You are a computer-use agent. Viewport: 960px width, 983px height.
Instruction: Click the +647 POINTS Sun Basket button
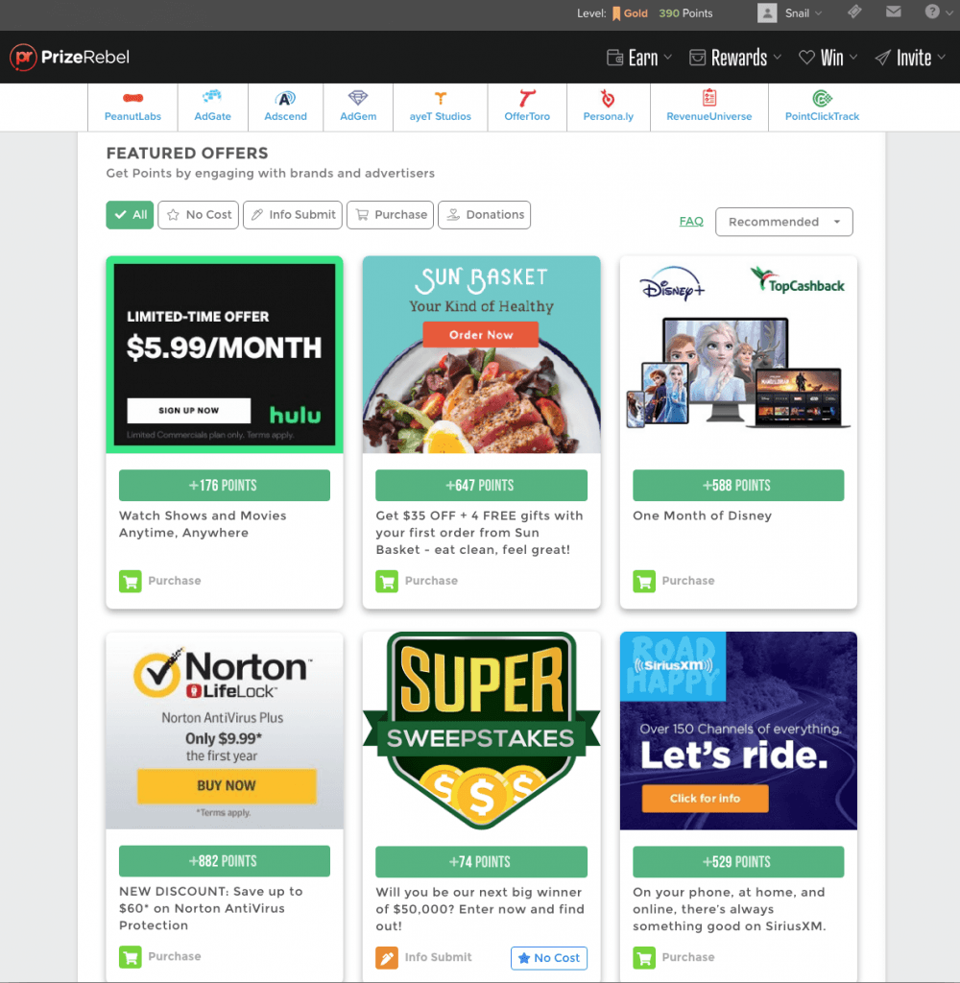coord(481,485)
